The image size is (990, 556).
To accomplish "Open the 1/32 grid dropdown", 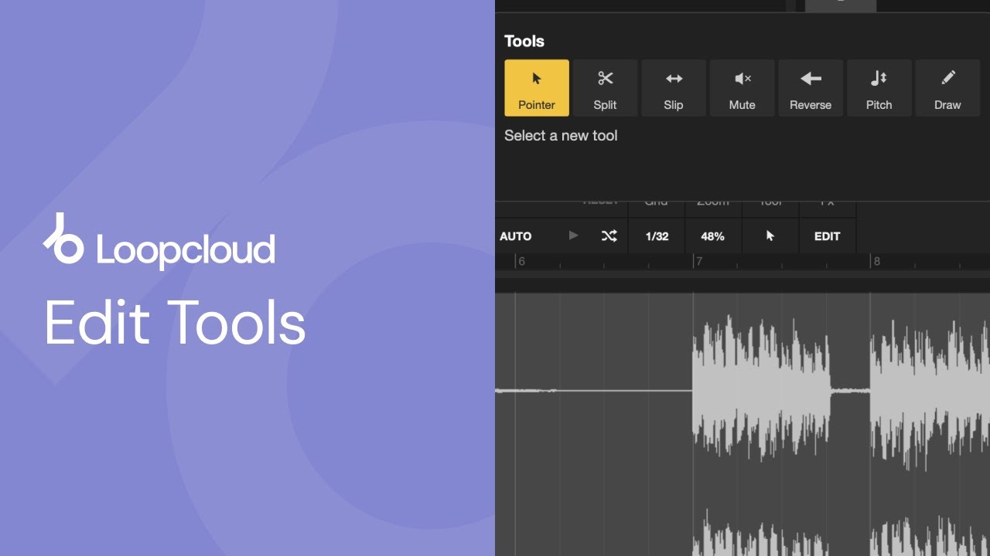I will click(x=657, y=236).
